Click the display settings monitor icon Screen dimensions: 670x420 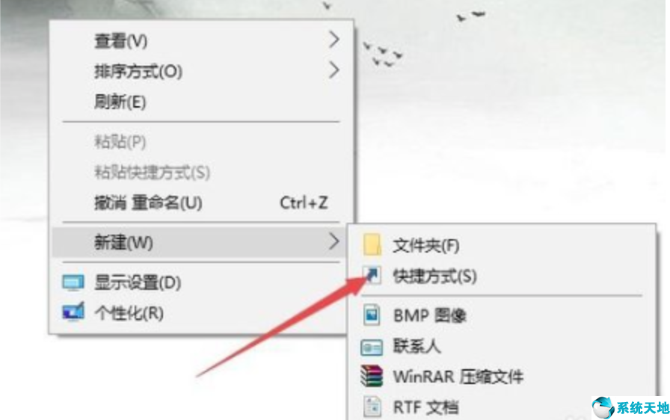pyautogui.click(x=73, y=282)
